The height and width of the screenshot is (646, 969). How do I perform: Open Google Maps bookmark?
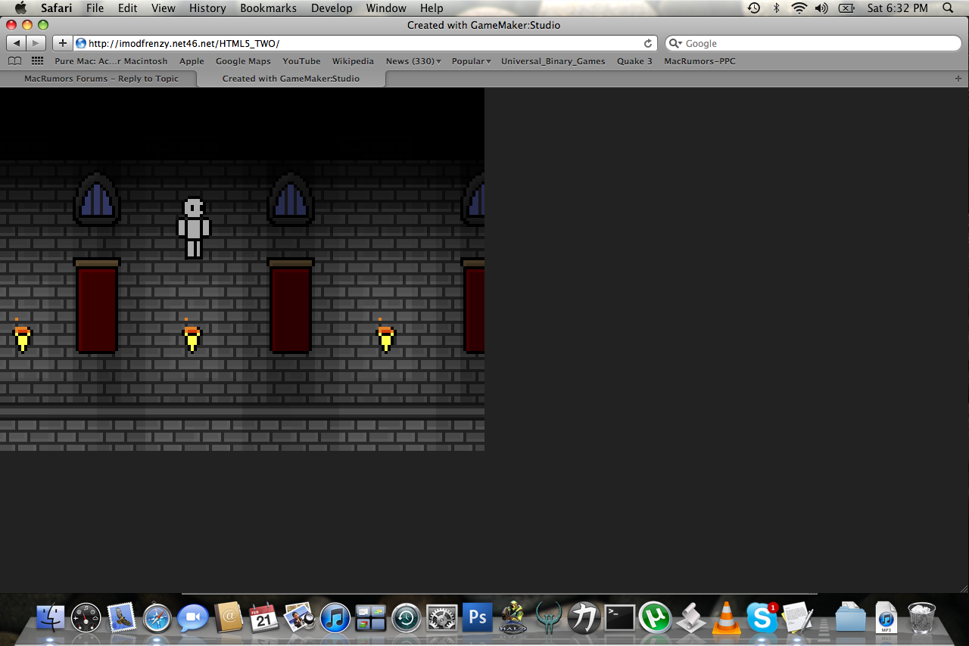243,61
